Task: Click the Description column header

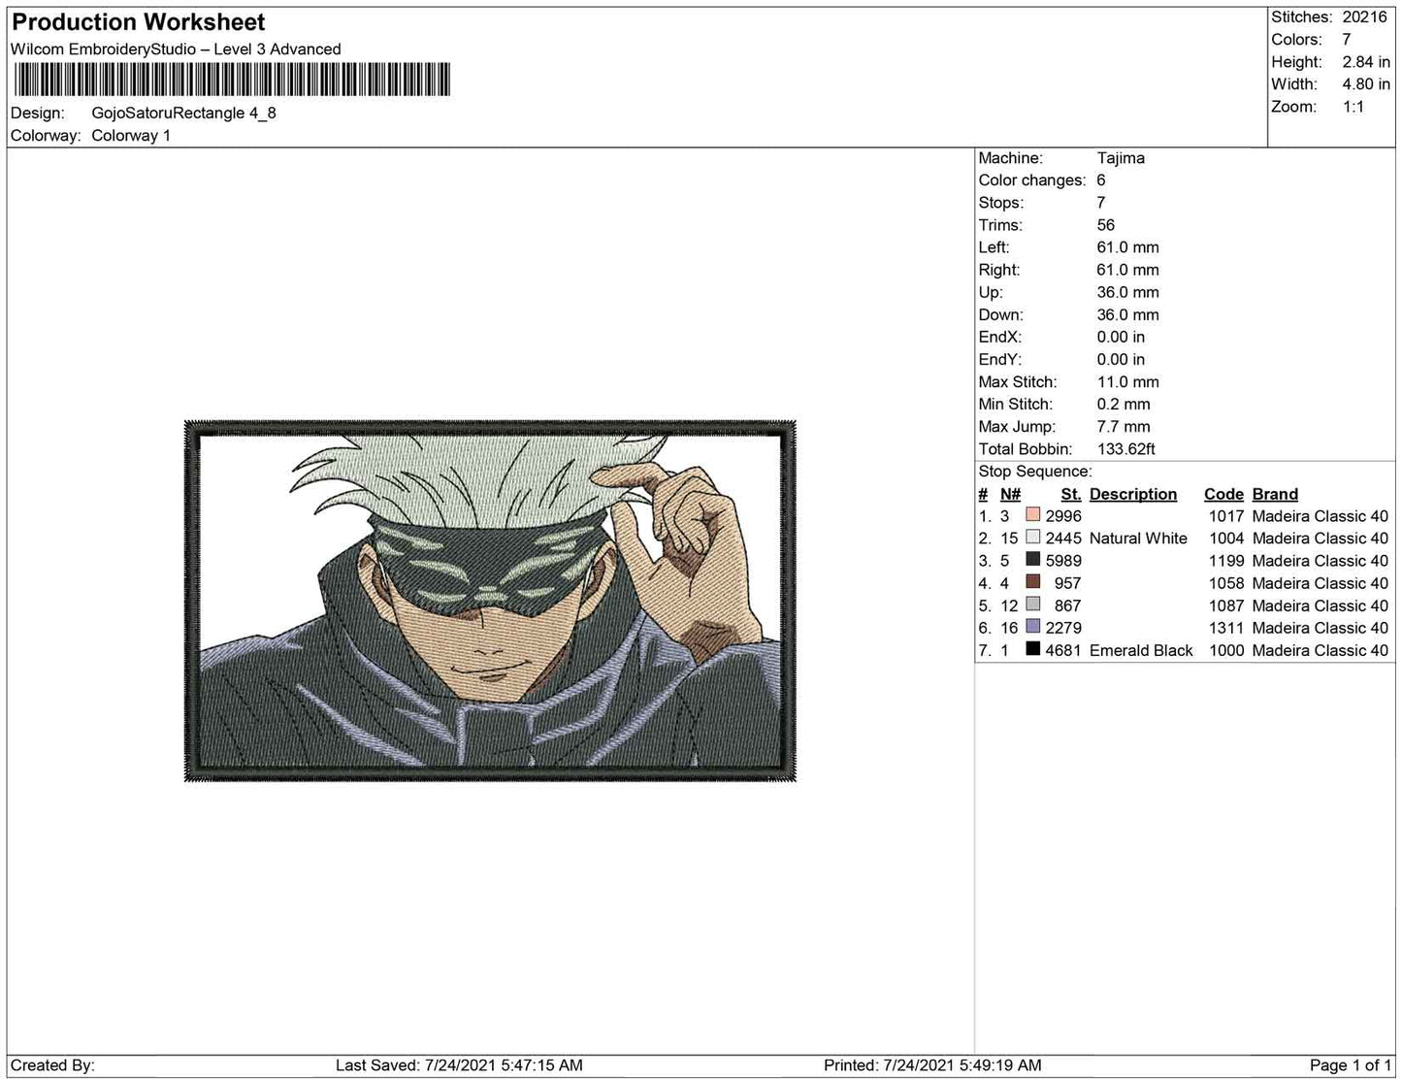Action: click(1133, 494)
